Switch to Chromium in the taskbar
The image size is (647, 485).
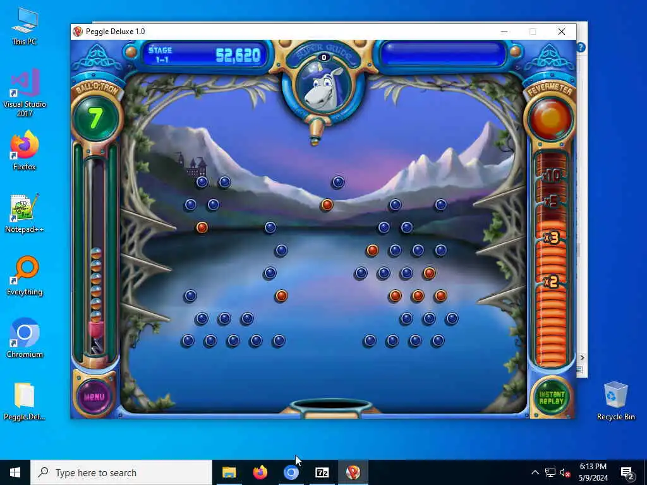(x=291, y=472)
